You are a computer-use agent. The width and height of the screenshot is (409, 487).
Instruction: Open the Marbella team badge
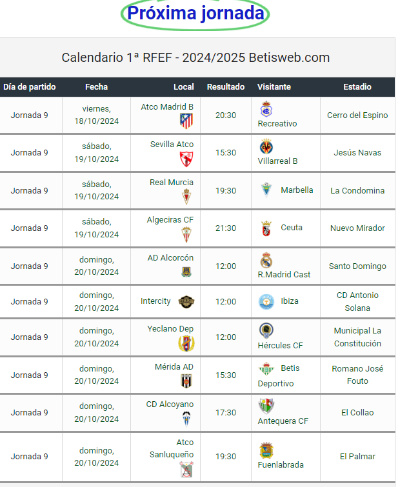[266, 190]
